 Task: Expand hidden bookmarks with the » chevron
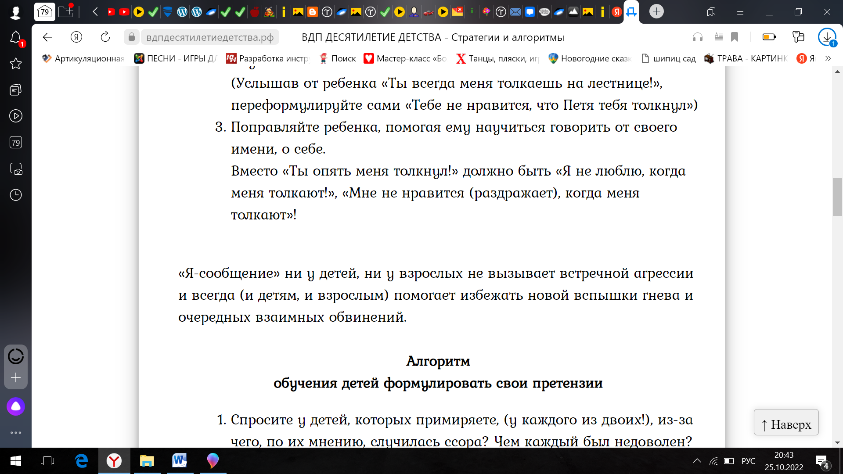(828, 58)
